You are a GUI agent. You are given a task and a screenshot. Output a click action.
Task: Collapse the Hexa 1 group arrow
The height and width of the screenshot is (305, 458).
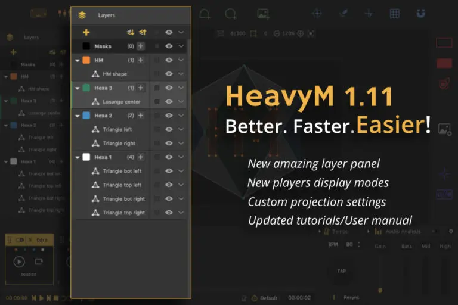[78, 157]
